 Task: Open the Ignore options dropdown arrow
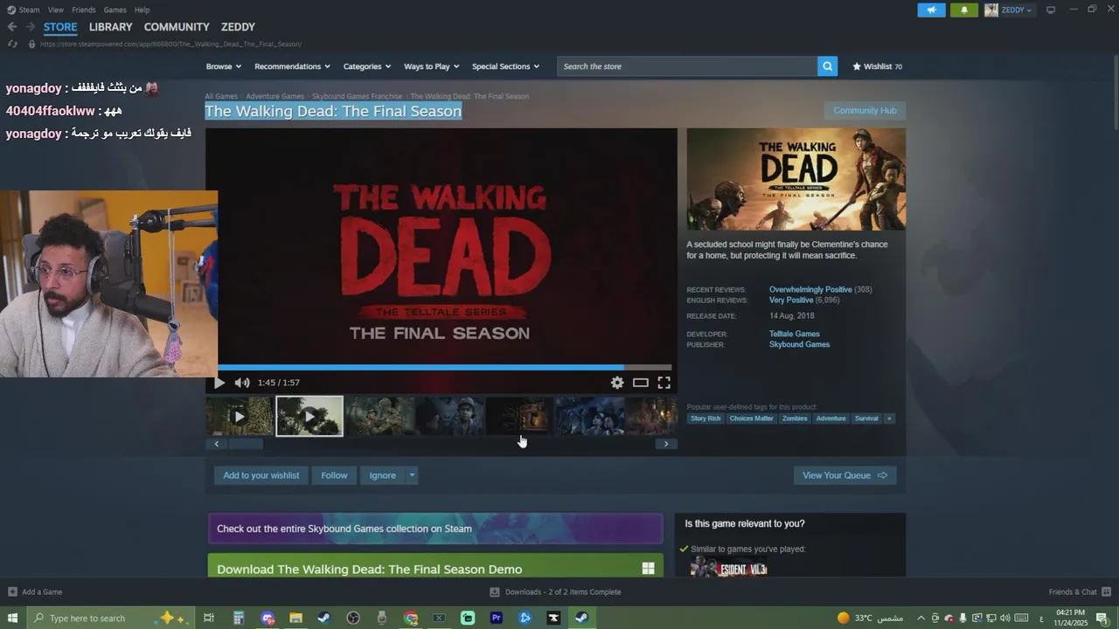point(412,475)
